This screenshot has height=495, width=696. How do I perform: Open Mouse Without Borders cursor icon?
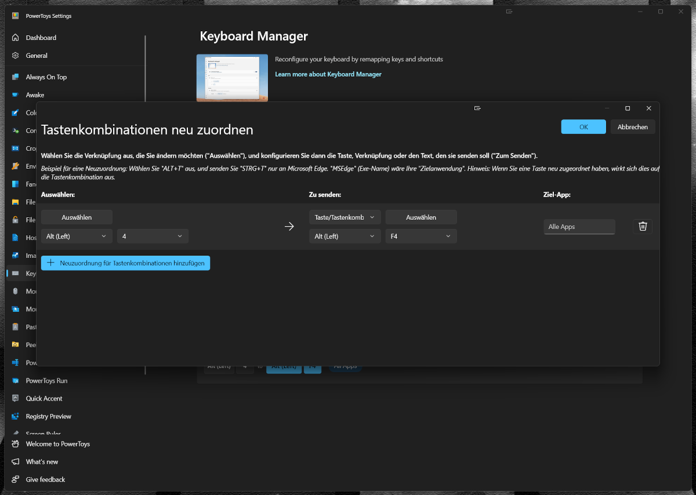click(16, 310)
